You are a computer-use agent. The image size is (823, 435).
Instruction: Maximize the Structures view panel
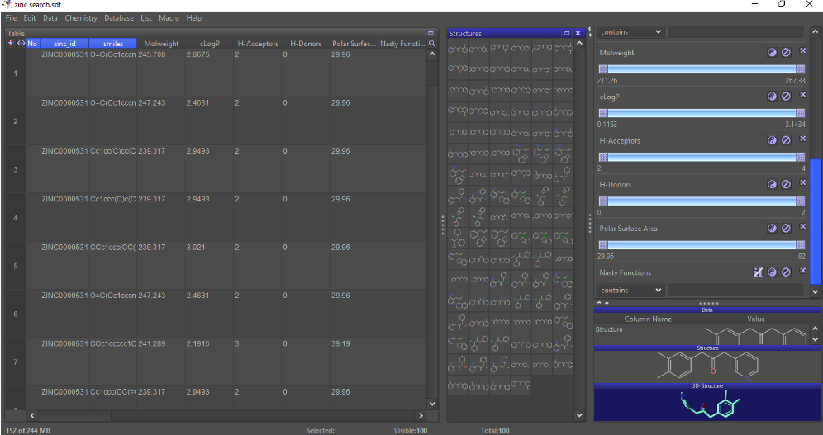tap(567, 33)
